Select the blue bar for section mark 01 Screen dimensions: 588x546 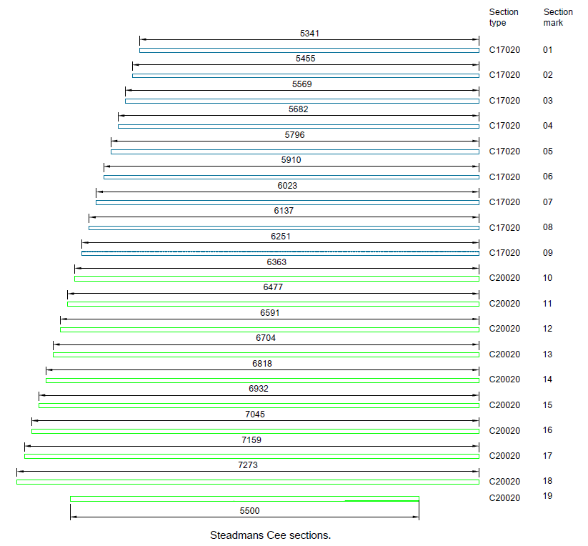[309, 50]
